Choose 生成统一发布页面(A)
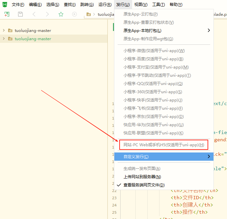The image size is (227, 219). click(x=164, y=169)
